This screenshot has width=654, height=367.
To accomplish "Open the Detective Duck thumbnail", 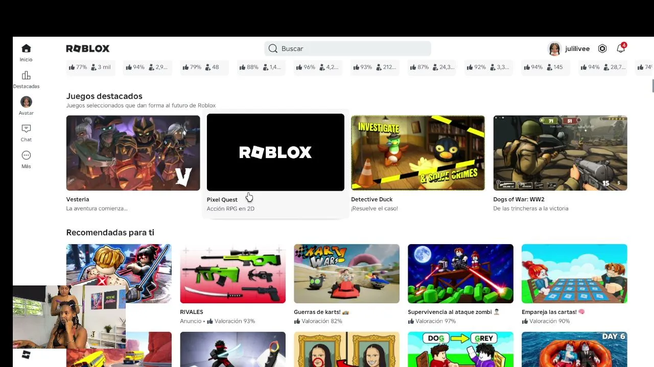I will coord(418,153).
